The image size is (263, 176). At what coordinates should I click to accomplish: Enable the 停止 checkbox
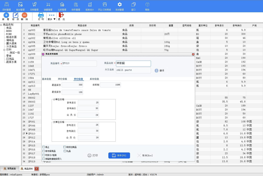44,147
